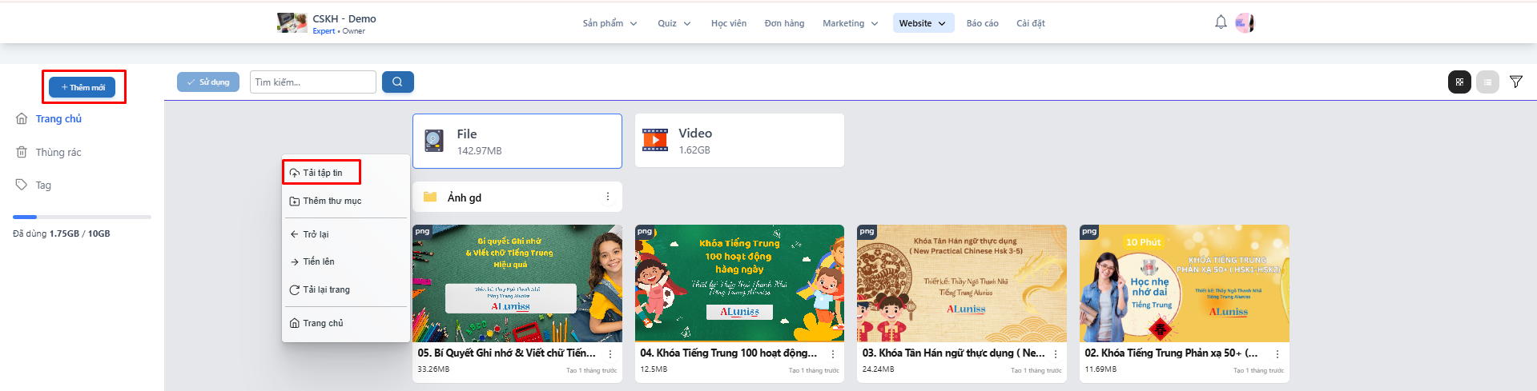1537x391 pixels.
Task: Click the storage usage progress bar
Action: (82, 217)
